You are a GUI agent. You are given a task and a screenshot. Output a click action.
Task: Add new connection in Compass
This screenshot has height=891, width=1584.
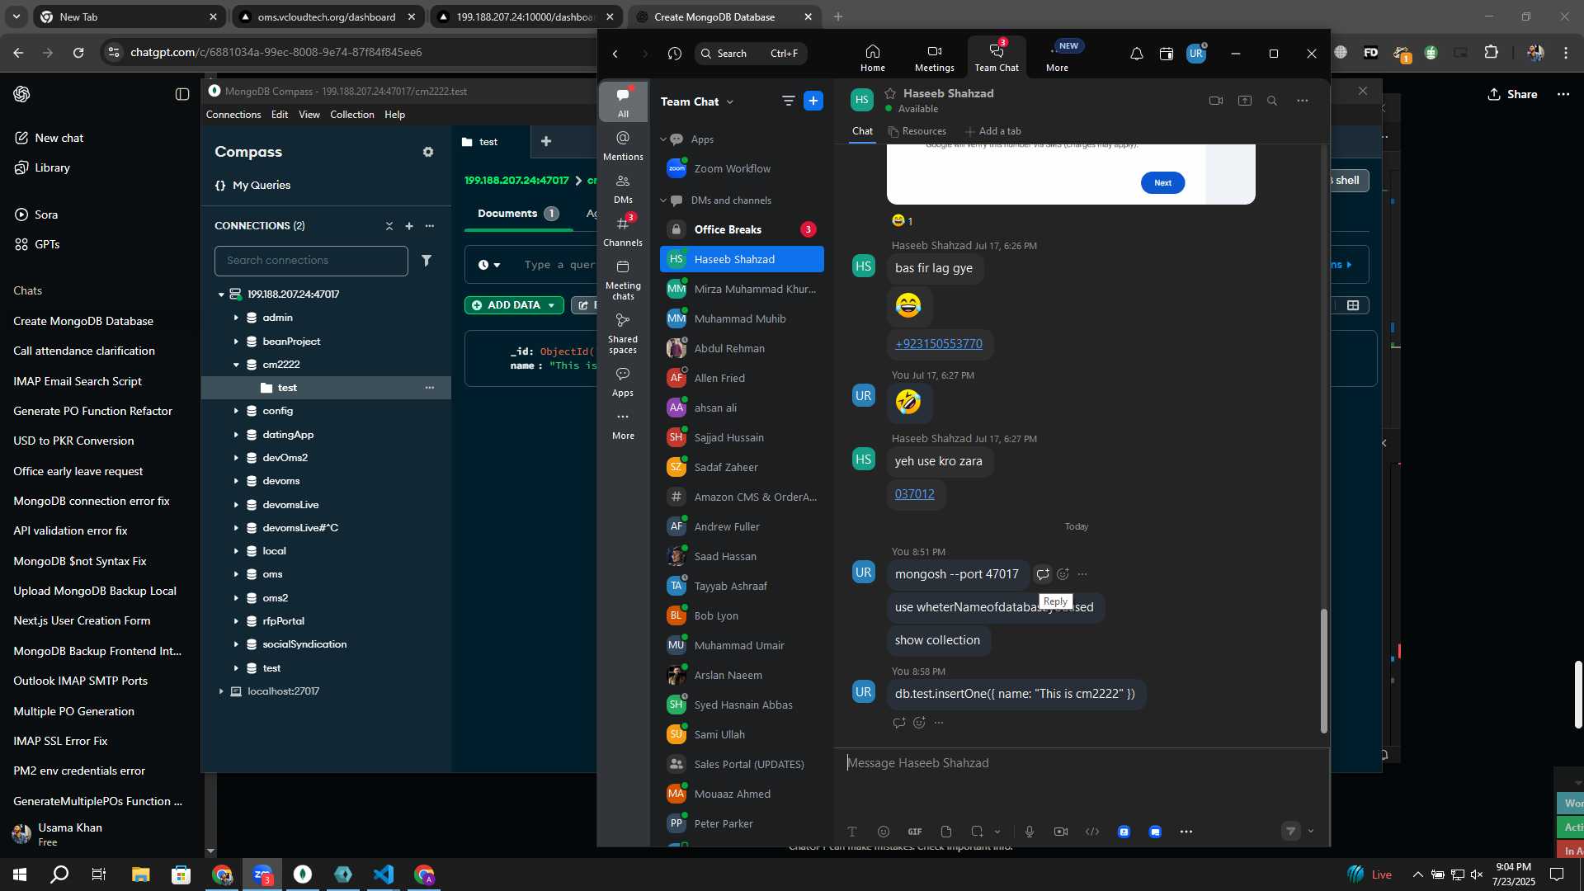coord(408,226)
